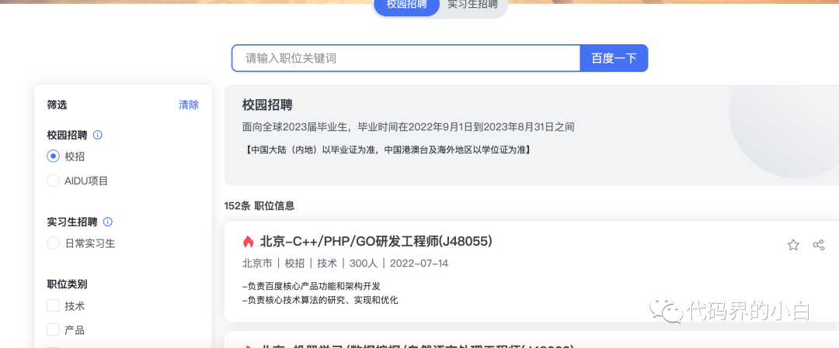Viewport: 839px width, 348px height.
Task: Click 清除 to clear filters
Action: pyautogui.click(x=188, y=105)
